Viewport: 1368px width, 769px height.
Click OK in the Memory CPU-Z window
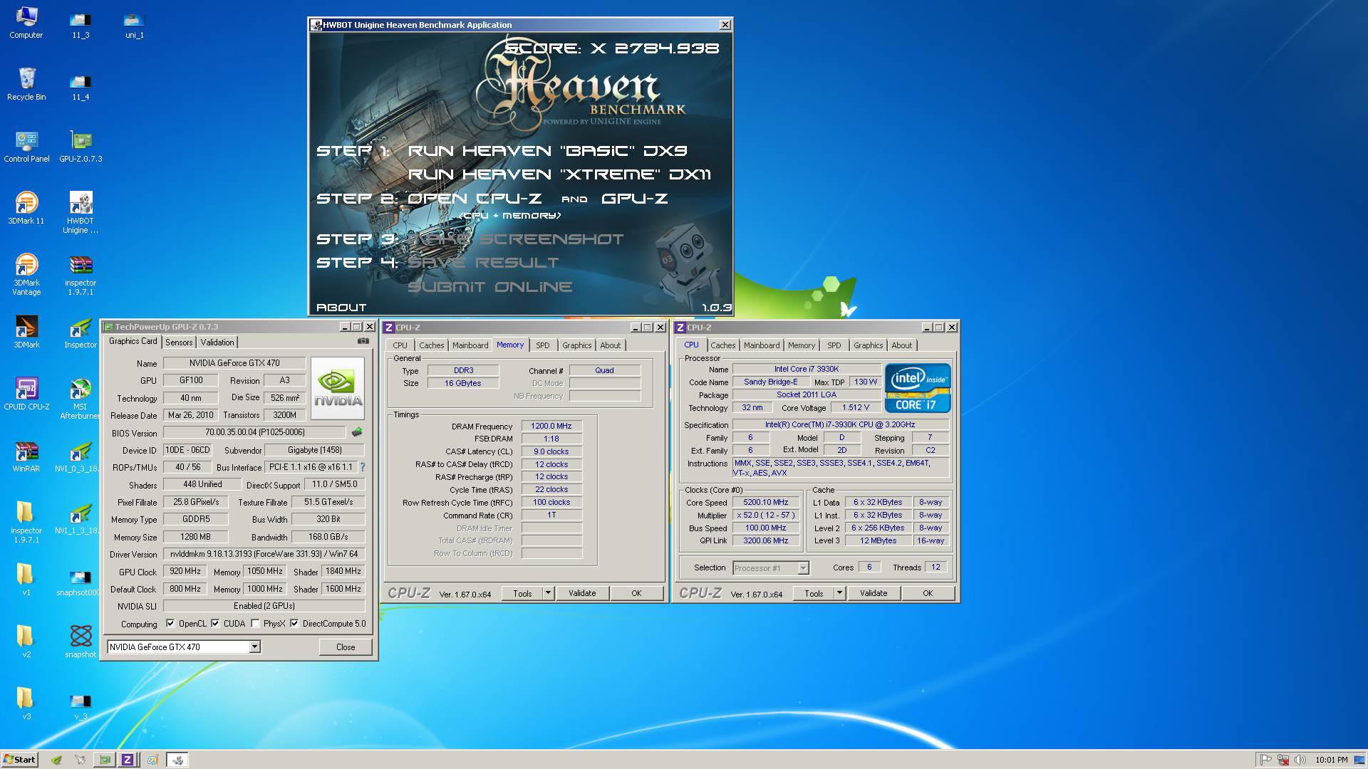pos(636,593)
